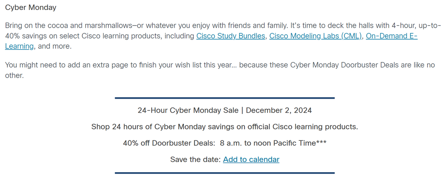The height and width of the screenshot is (180, 445).
Task: Open the Cisco Modeling Labs (CML) link
Action: pos(316,36)
